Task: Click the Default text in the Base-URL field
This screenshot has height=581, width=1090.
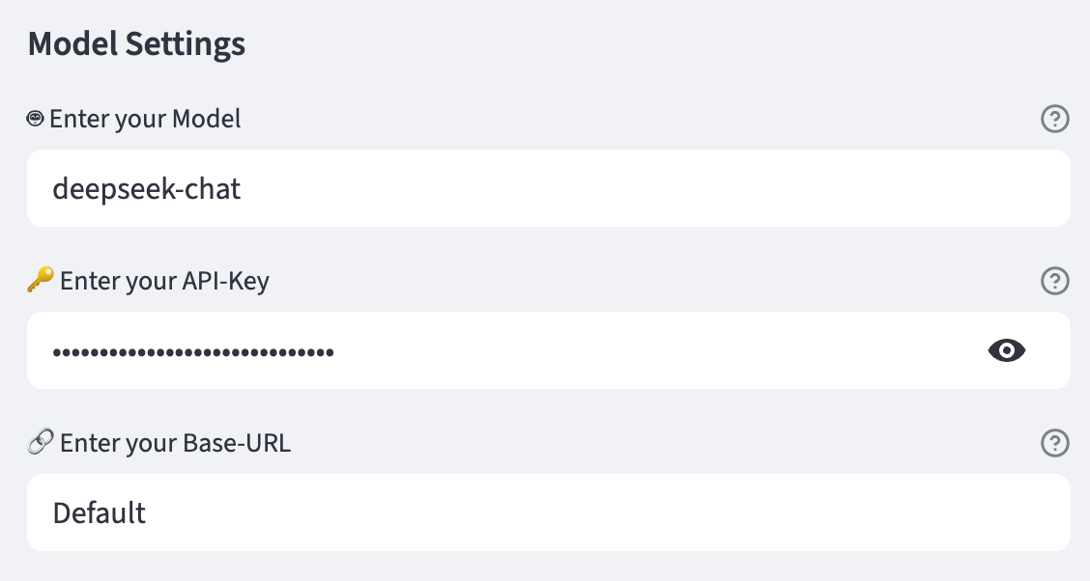Action: [x=100, y=513]
